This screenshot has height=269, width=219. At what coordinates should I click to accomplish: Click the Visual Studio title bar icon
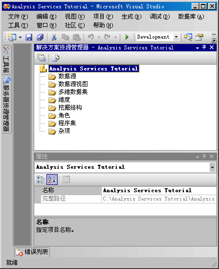click(7, 6)
